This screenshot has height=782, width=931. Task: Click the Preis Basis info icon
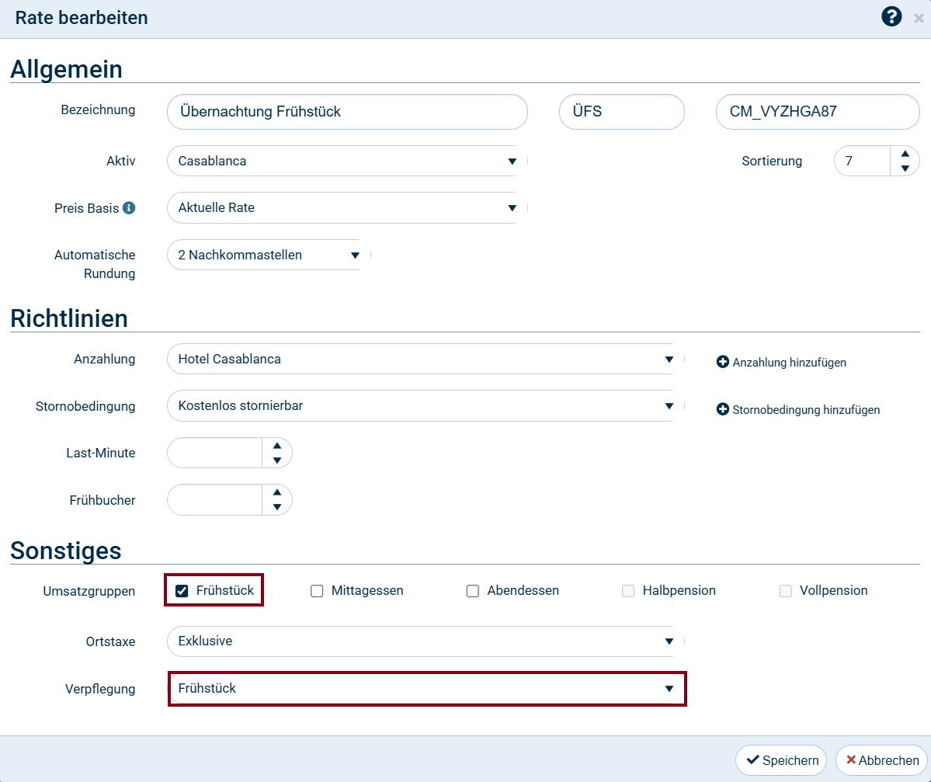click(x=129, y=208)
